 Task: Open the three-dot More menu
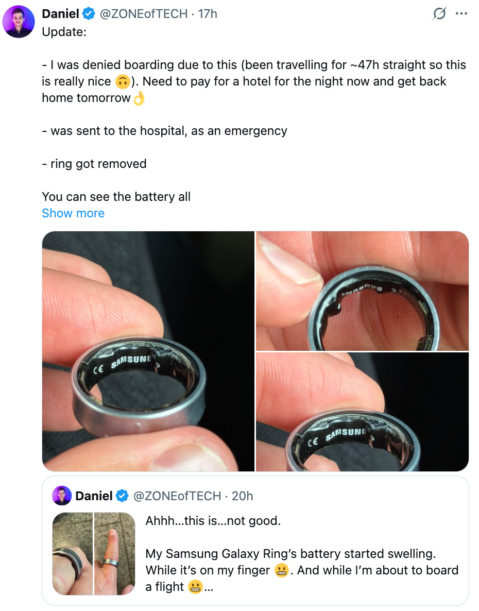[461, 14]
